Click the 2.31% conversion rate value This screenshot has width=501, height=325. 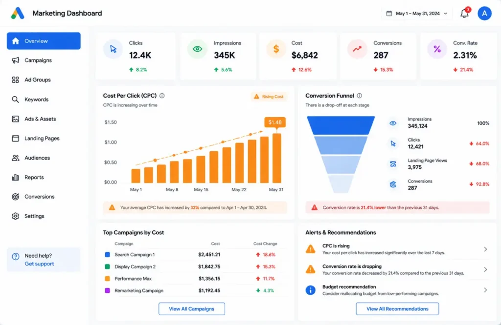pyautogui.click(x=465, y=56)
